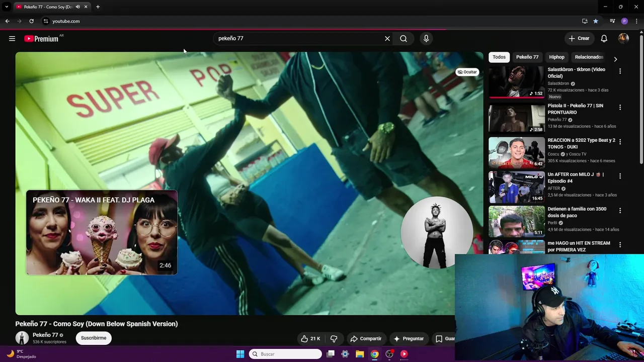Screen dimensions: 644x362
Task: Select the Relacionados filter chip
Action: 589,57
